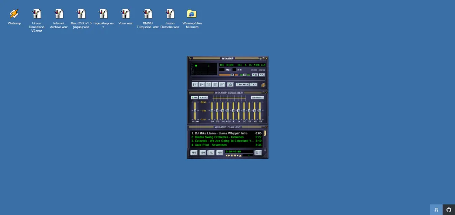Viewport: 455px width, 215px height.
Task: Click the 1K equalizer band slider
Action: [233, 110]
